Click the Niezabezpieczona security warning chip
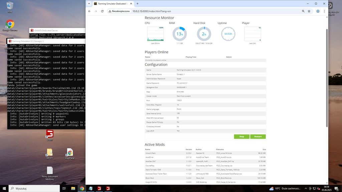 point(119,11)
